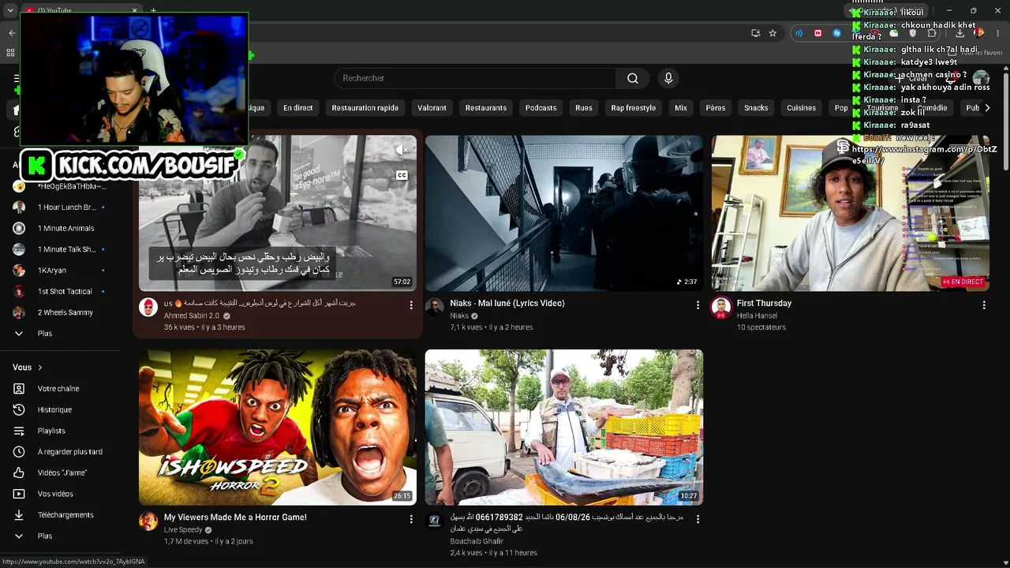Open the video titled Niaks - Mal luné
This screenshot has width=1010, height=568.
(x=507, y=304)
